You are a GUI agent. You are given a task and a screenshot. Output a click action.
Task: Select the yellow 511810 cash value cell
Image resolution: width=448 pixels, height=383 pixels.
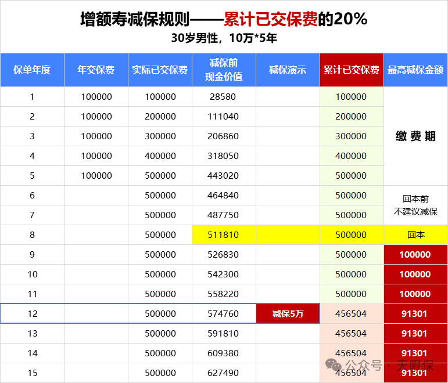[x=224, y=235]
